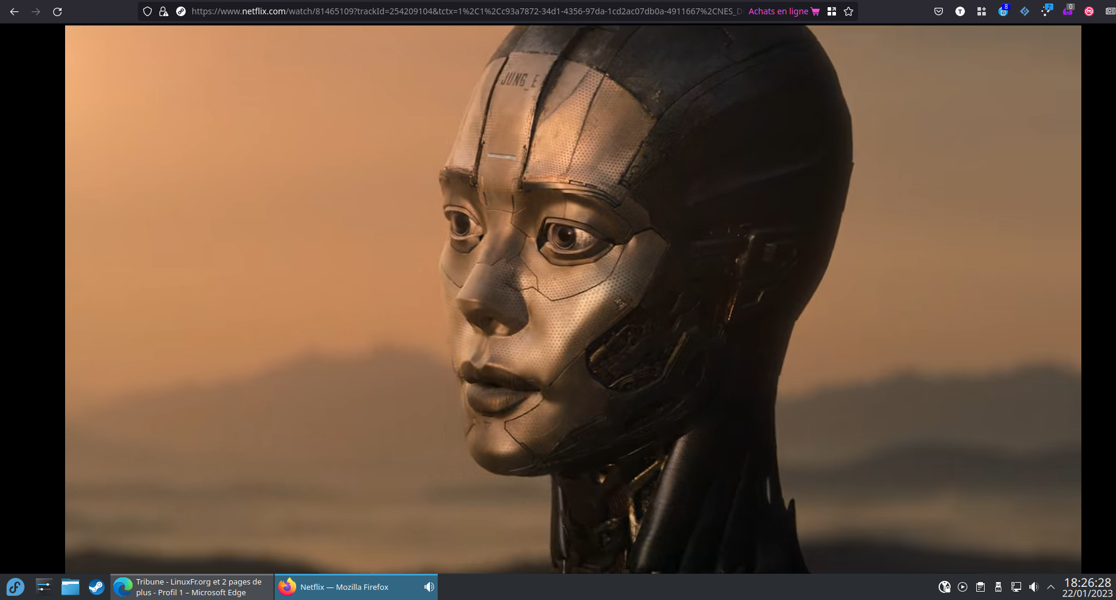Open the white circle T extension
Screen dimensions: 1116x600
point(960,11)
